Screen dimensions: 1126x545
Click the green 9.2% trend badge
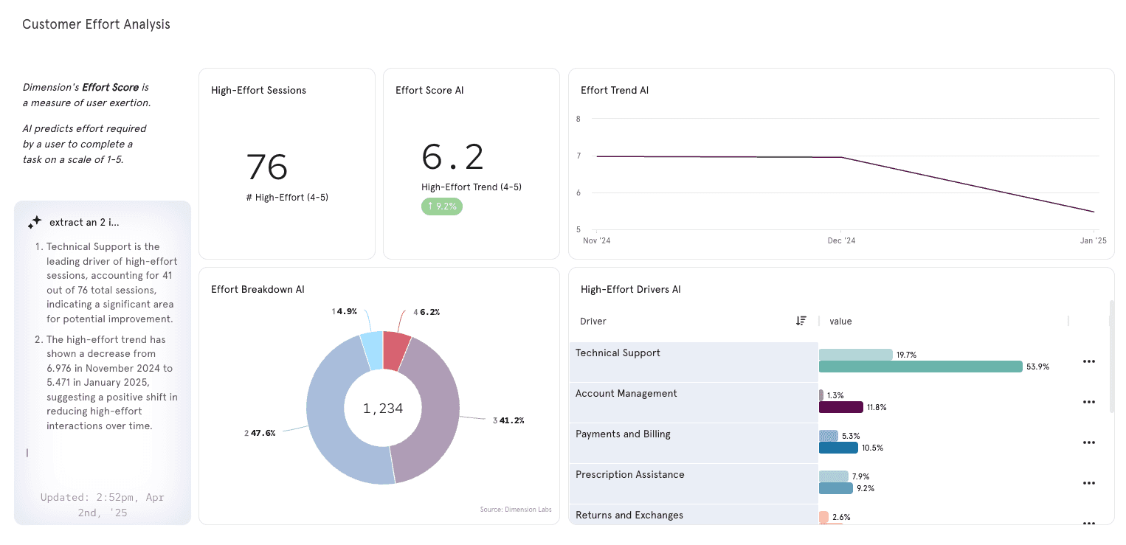coord(442,206)
